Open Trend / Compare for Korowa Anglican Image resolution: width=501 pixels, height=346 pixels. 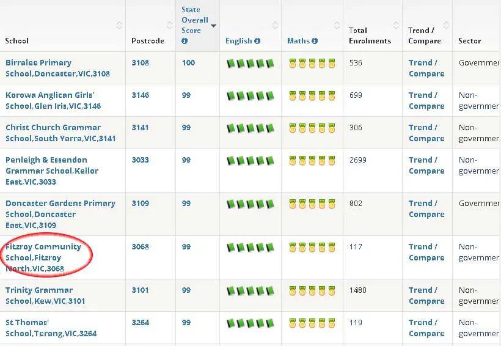(426, 100)
